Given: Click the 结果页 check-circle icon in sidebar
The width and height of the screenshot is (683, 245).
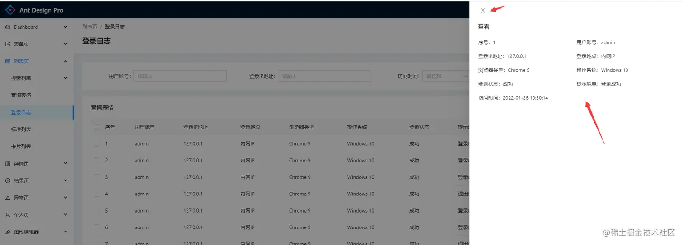Looking at the screenshot, I should tap(8, 180).
